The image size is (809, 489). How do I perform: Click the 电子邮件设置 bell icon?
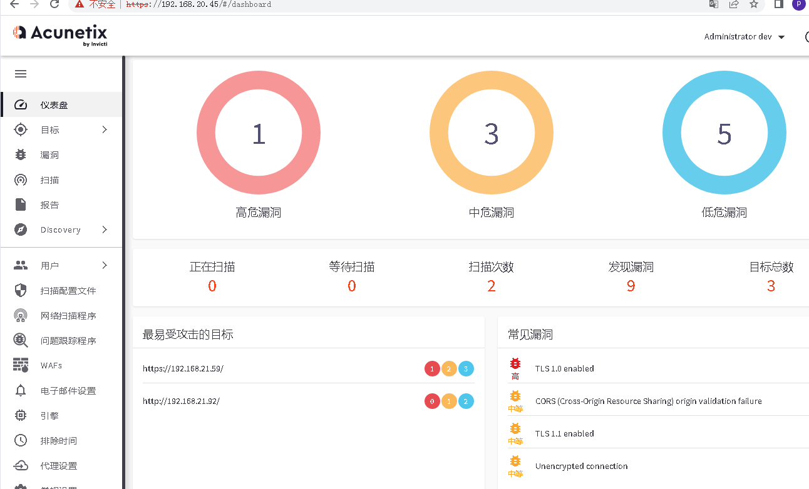21,391
